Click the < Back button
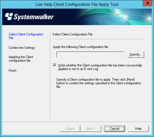This screenshot has height=137, width=154. (70, 129)
